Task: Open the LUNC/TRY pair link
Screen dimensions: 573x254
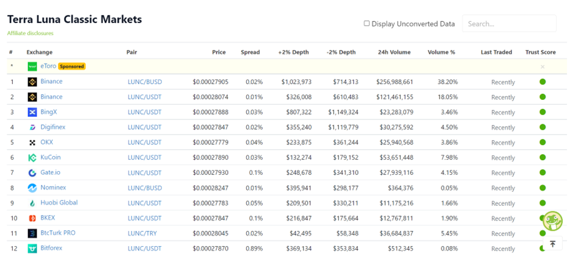Action: 142,233
